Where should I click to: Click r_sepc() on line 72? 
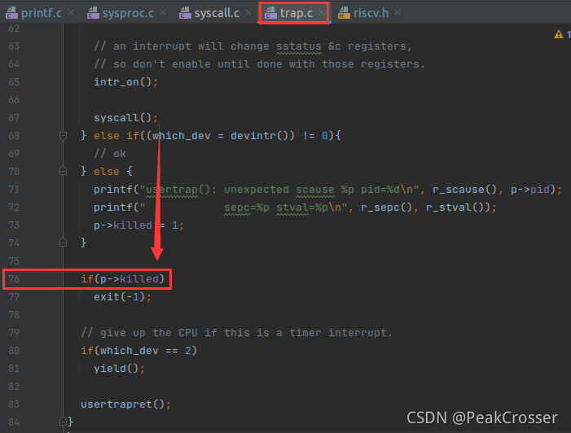386,208
